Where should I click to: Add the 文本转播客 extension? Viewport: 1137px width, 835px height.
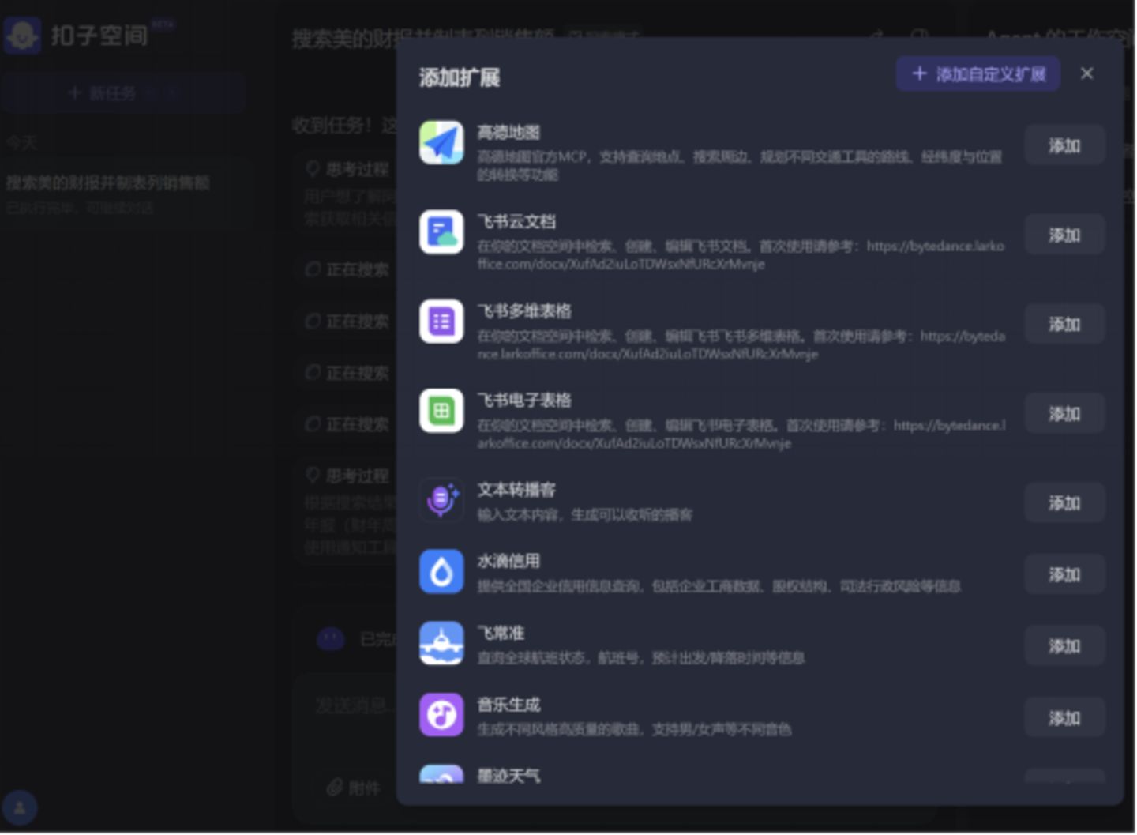pos(1064,502)
